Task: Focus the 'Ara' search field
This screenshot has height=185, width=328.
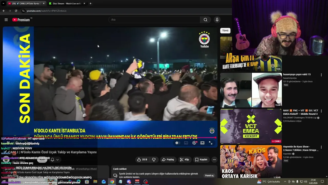Action: point(155,20)
